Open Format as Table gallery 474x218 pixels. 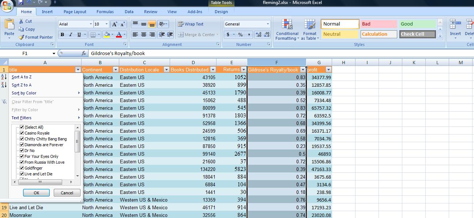310,30
